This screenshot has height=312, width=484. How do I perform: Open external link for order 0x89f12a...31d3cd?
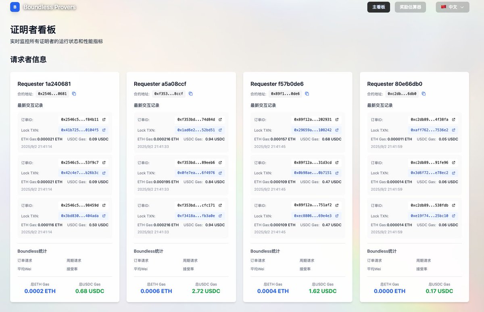click(x=337, y=163)
